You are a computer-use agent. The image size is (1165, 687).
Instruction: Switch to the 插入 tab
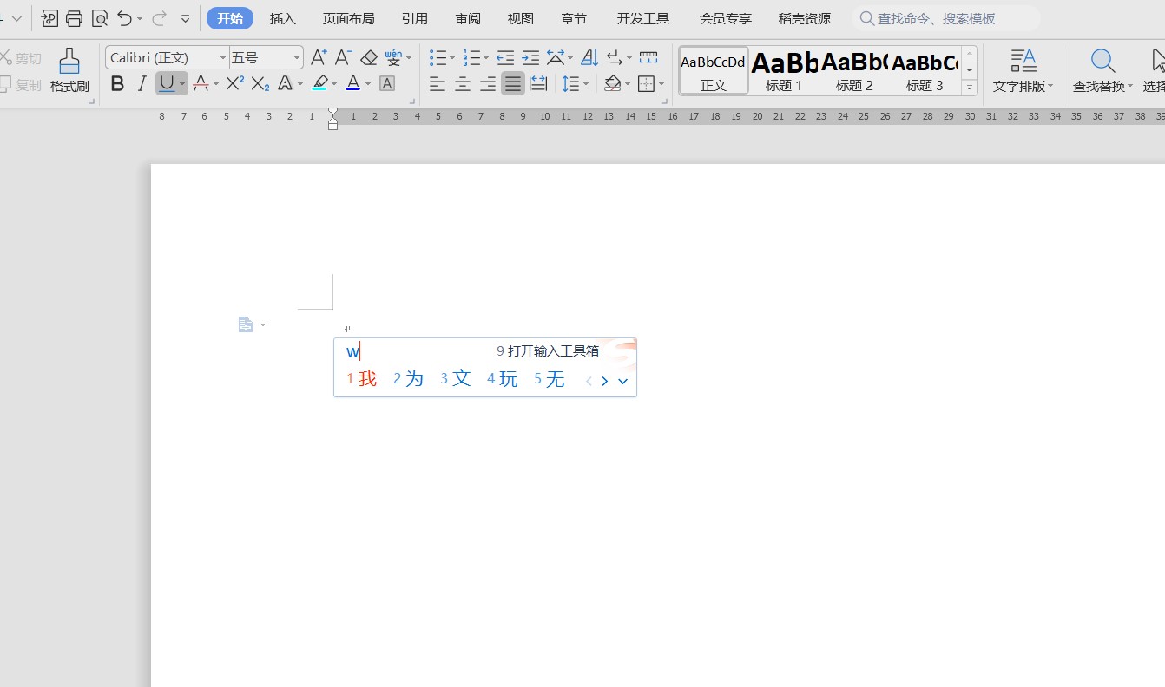283,18
